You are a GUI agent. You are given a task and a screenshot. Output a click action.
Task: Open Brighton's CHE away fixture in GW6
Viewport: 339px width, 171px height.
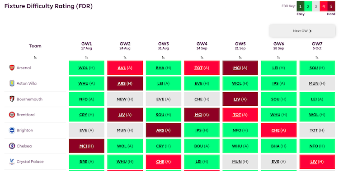[279, 130]
